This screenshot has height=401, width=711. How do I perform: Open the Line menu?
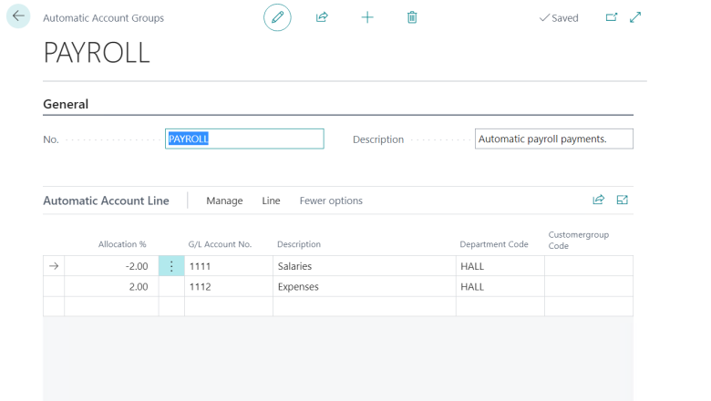coord(271,200)
